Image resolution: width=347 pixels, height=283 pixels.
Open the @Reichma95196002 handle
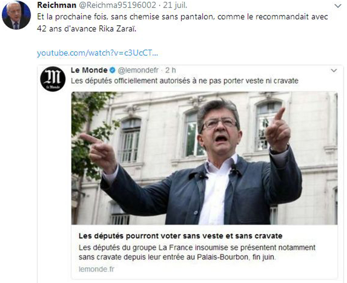pos(118,5)
